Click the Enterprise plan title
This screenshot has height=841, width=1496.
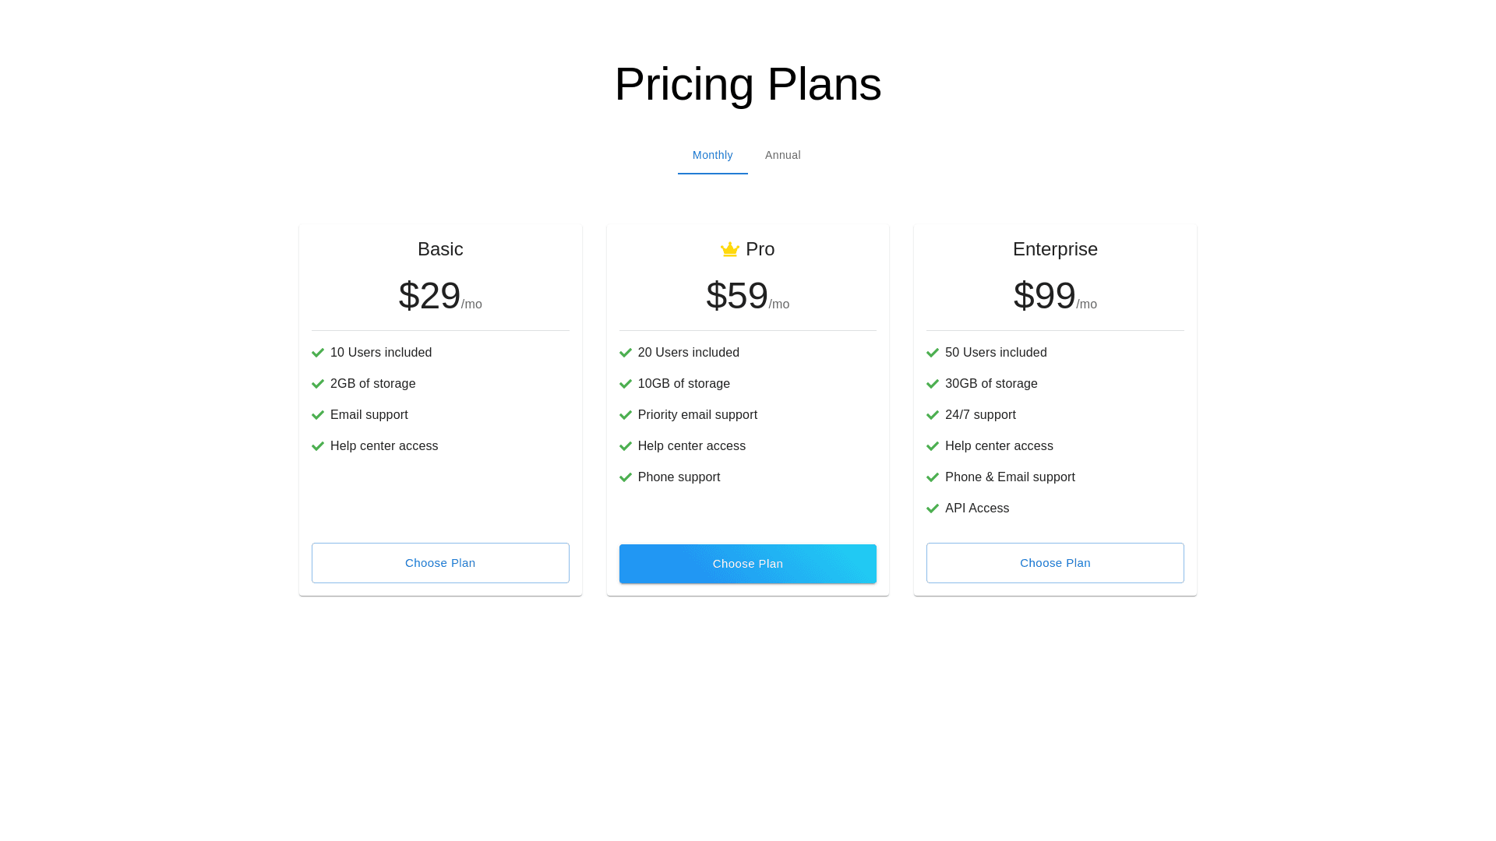coord(1055,249)
